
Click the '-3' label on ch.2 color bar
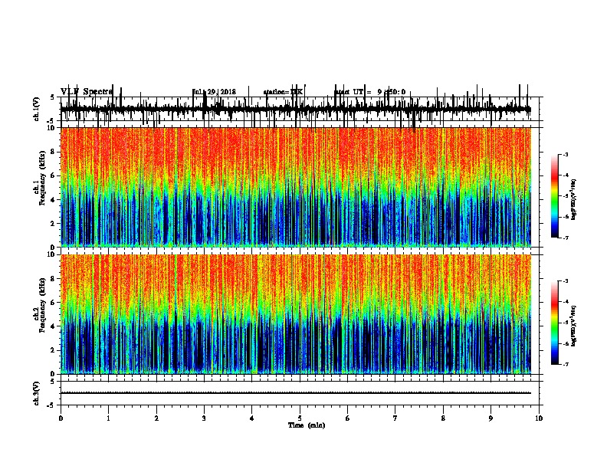click(566, 281)
